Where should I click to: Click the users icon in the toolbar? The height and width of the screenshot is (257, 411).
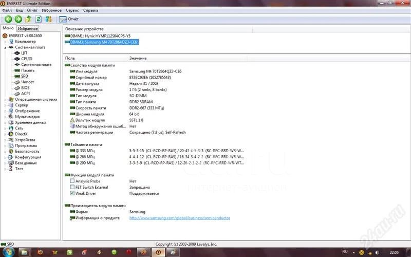click(49, 19)
